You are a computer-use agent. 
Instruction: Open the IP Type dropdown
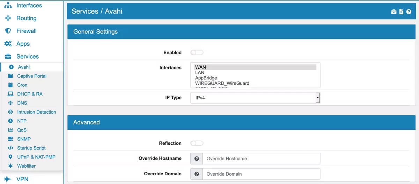[x=255, y=98]
